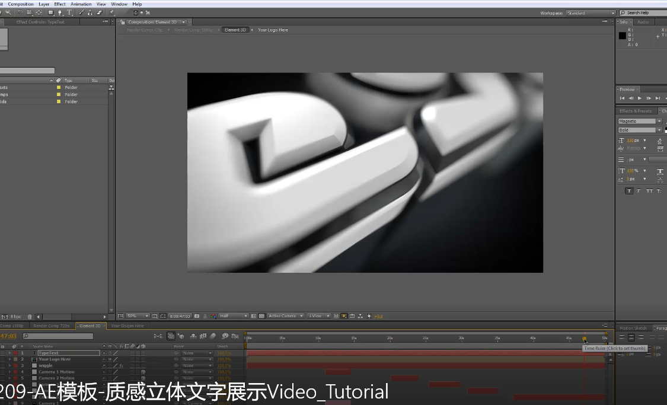Toggle Live Update button in timeline
This screenshot has width=667, height=405.
click(171, 336)
